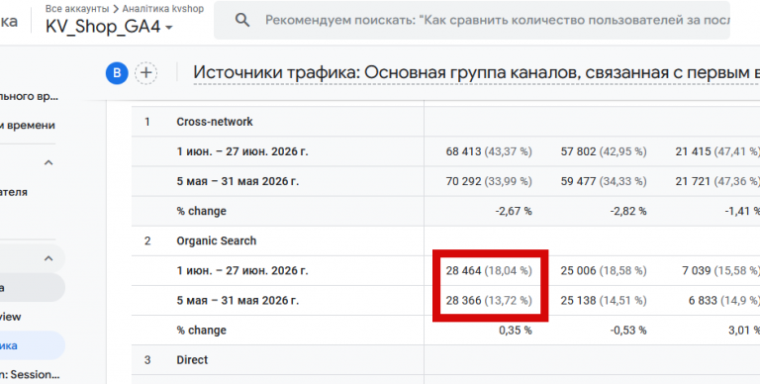Click the -0,53 % change cell
This screenshot has width=760, height=384.
628,331
